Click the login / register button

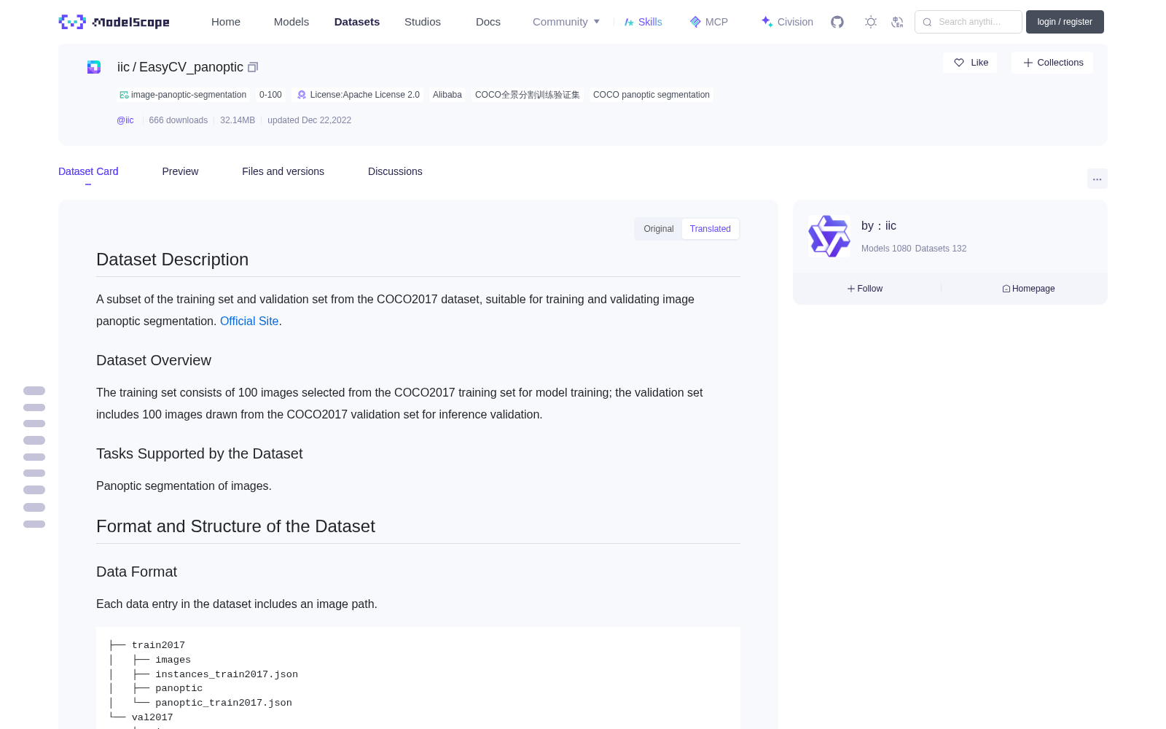coord(1065,22)
